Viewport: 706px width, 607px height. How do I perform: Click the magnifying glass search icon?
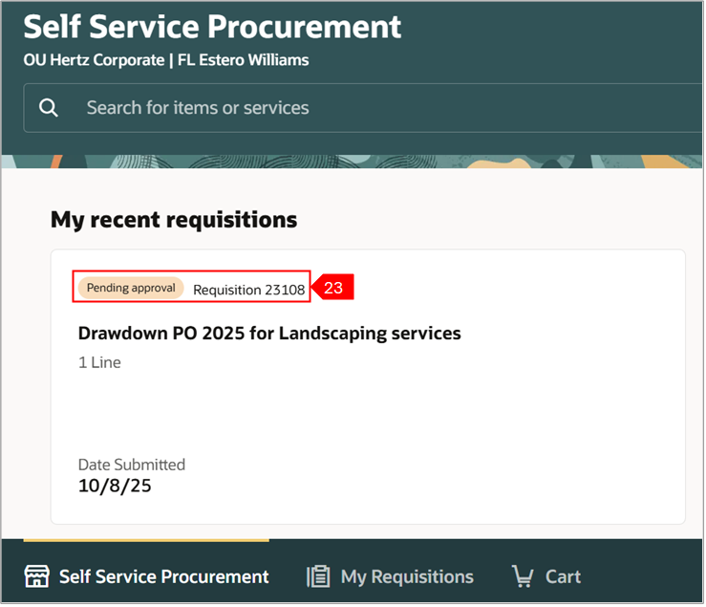pyautogui.click(x=49, y=108)
